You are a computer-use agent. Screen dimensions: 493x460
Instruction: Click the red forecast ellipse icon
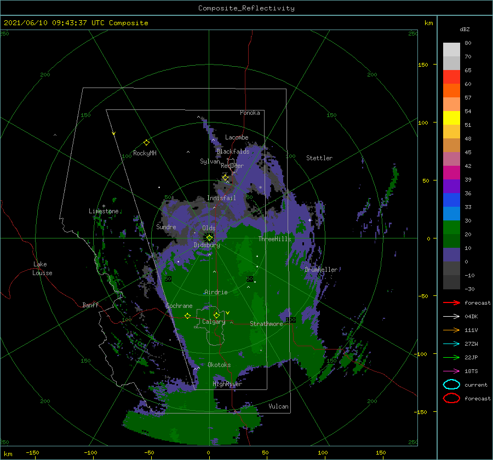click(451, 398)
